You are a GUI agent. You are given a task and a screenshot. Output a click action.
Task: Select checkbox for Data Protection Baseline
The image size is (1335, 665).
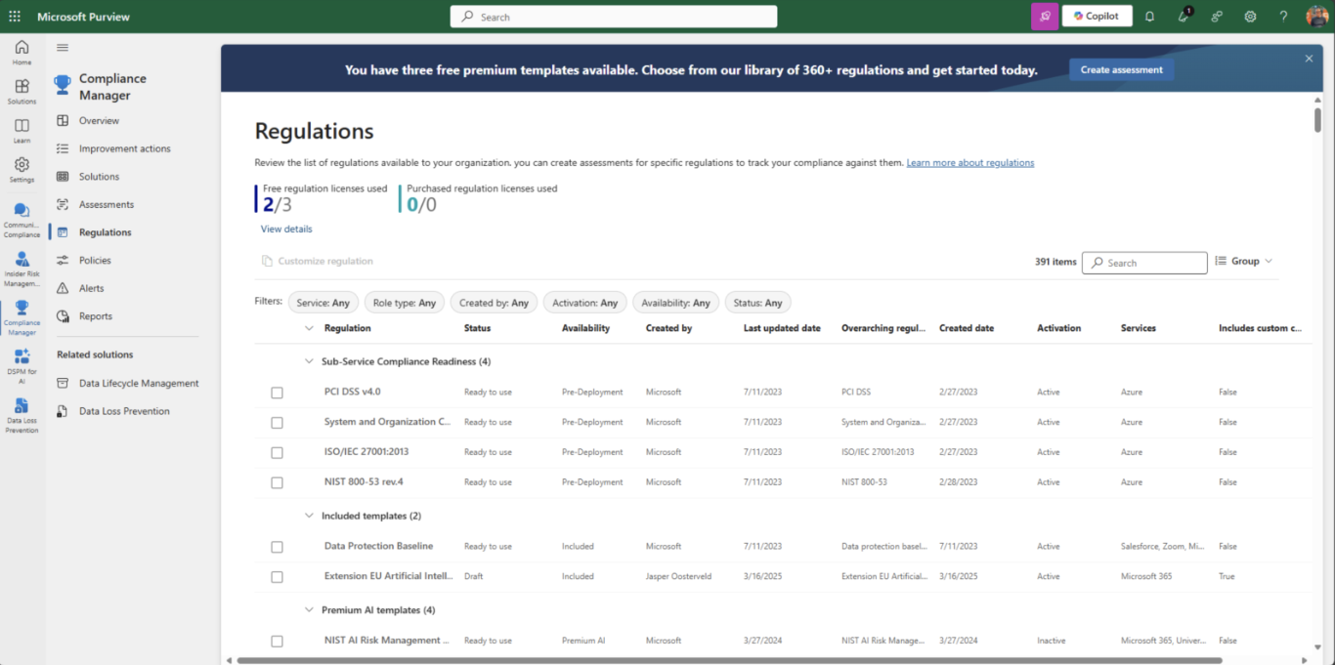277,547
